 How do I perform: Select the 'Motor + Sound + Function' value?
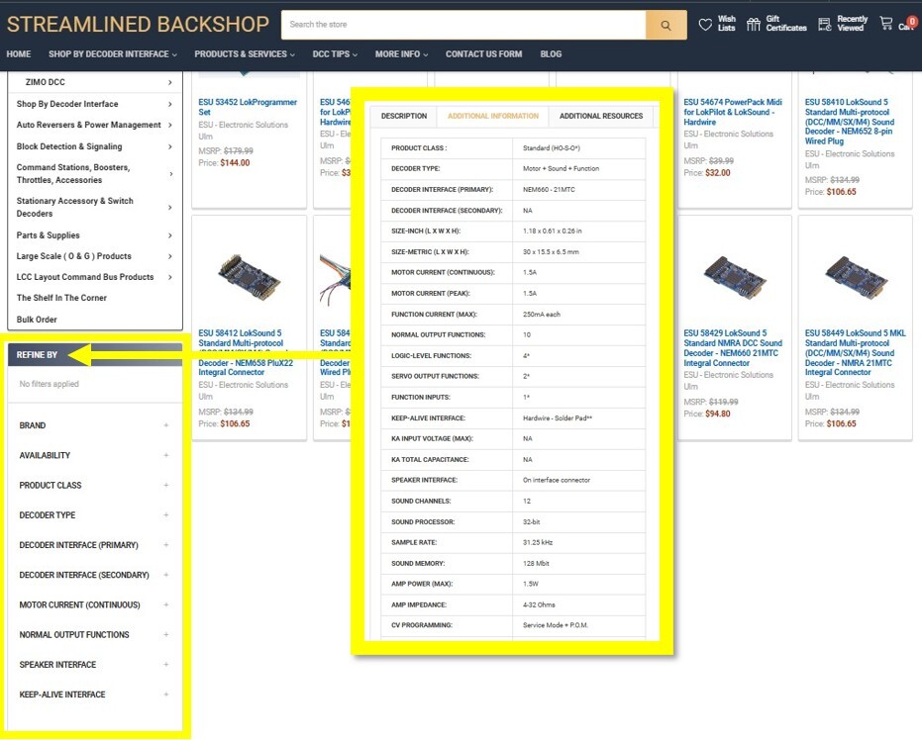(561, 168)
